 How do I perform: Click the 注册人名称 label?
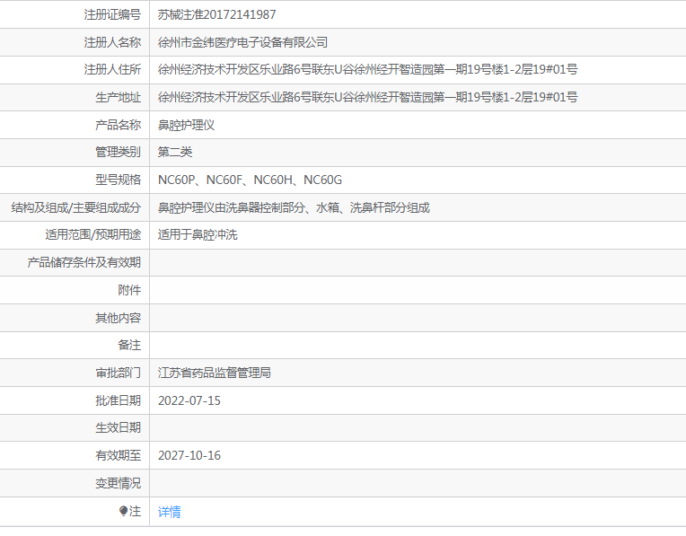coord(112,42)
